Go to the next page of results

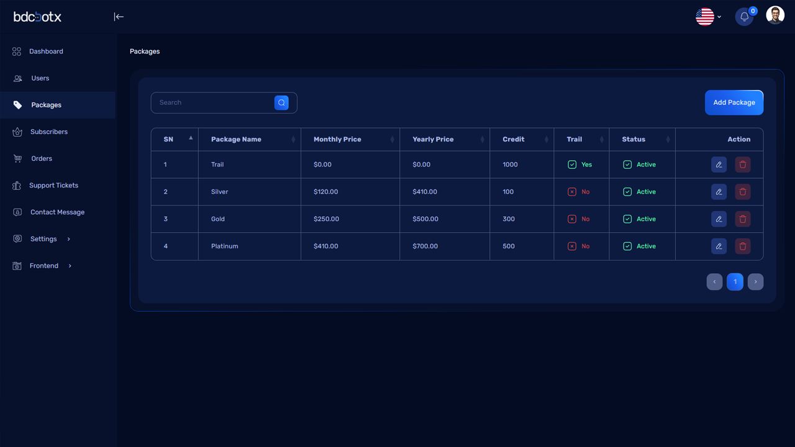[755, 282]
